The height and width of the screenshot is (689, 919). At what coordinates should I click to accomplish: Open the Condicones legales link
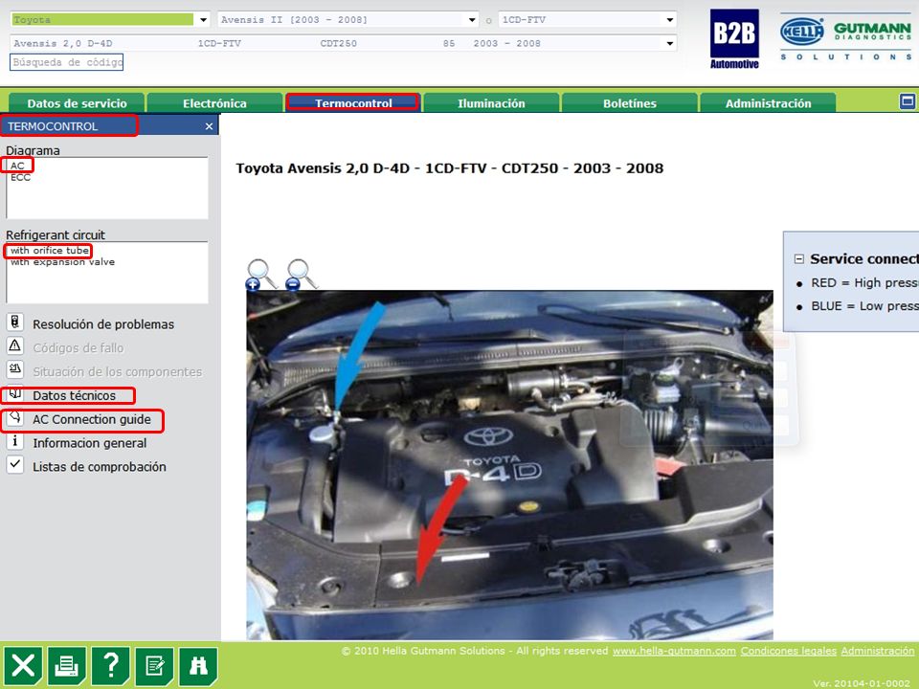pyautogui.click(x=788, y=651)
